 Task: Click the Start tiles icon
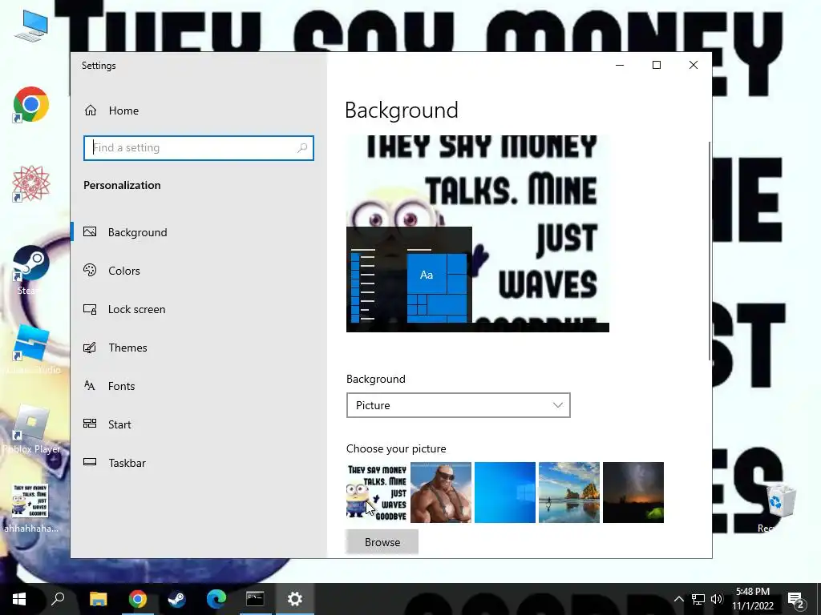pos(90,424)
